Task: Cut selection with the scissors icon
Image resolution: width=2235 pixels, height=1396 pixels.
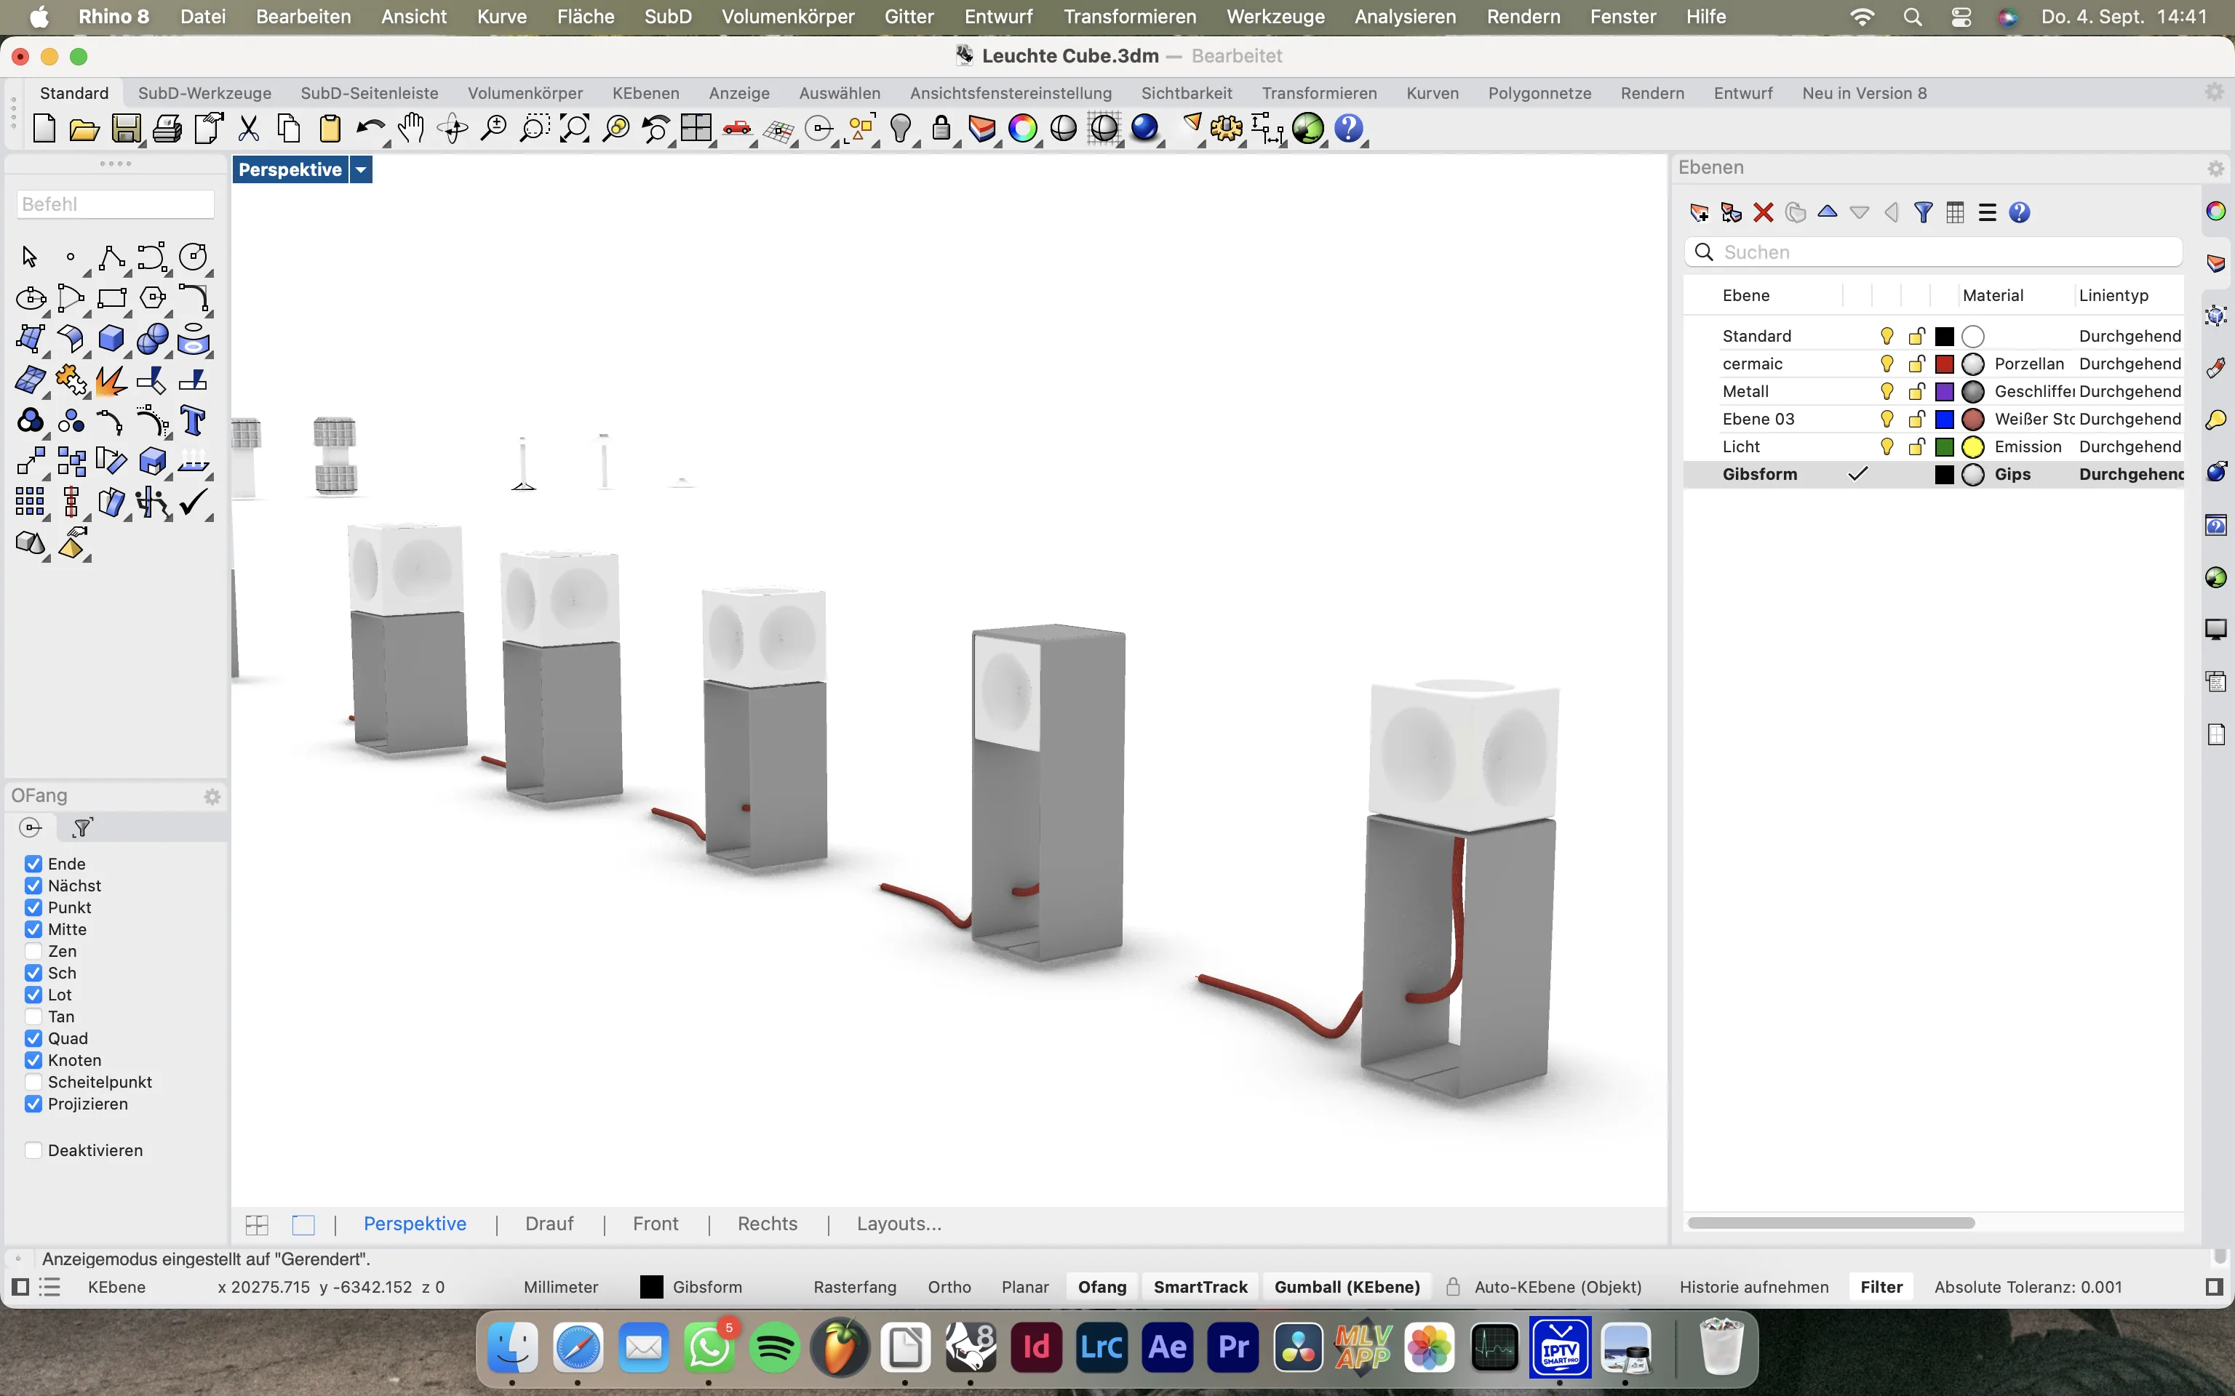Action: [x=248, y=129]
